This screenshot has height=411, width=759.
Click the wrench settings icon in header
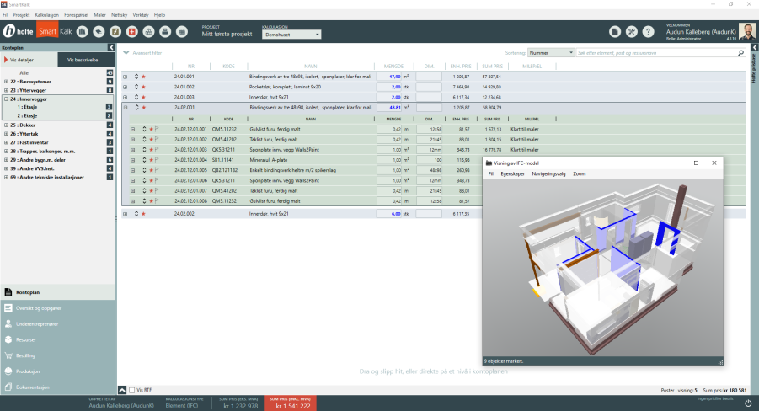point(632,32)
